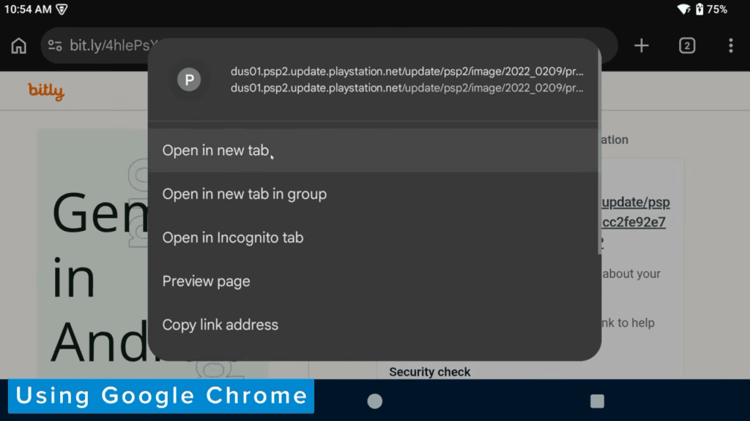Screen dimensions: 750x421
Task: Choose Open in new tab in group
Action: point(373,194)
